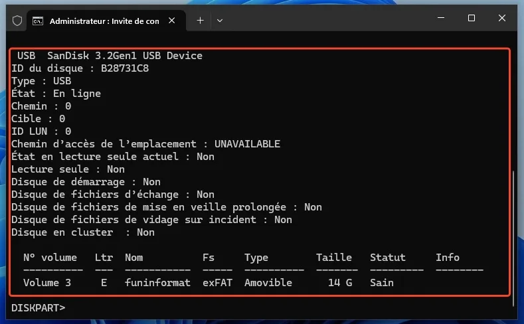Close the terminal window
The height and width of the screenshot is (324, 524).
click(502, 18)
